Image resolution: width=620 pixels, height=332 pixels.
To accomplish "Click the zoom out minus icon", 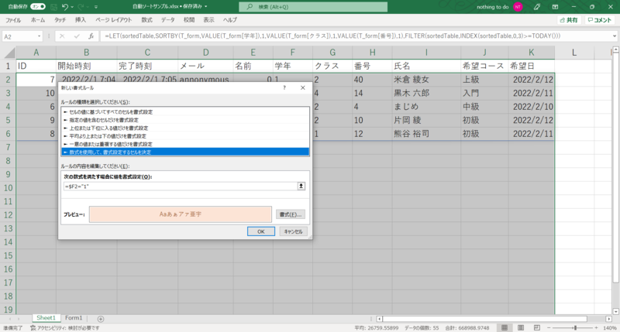I will (549, 328).
